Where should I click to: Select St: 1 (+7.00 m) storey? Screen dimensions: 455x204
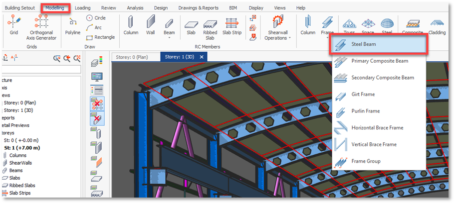22,148
